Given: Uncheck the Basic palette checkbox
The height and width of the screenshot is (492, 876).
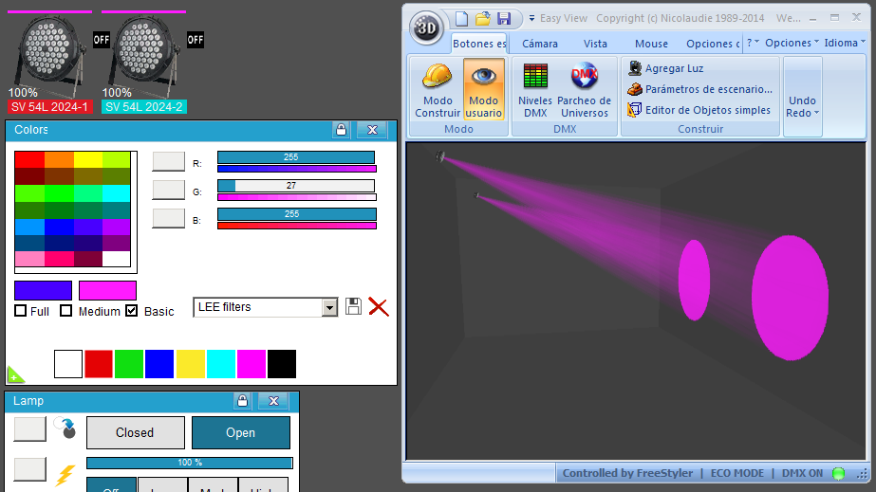Looking at the screenshot, I should (131, 311).
